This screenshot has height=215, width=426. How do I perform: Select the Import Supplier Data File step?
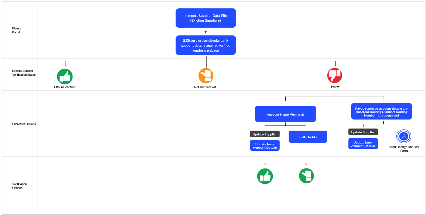pos(206,18)
